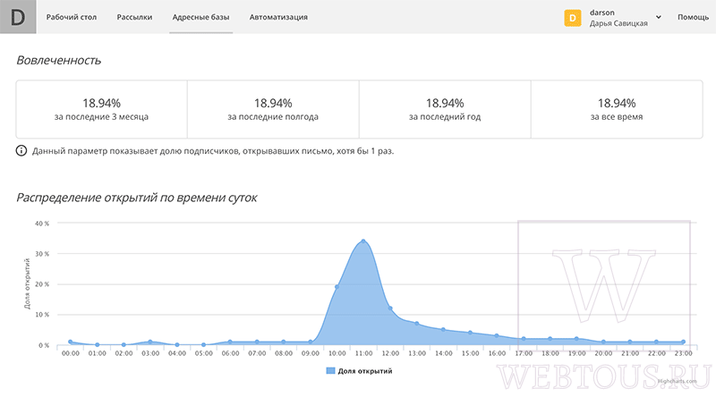
Task: Select the 'за последние полгода' engagement card
Action: tap(273, 109)
